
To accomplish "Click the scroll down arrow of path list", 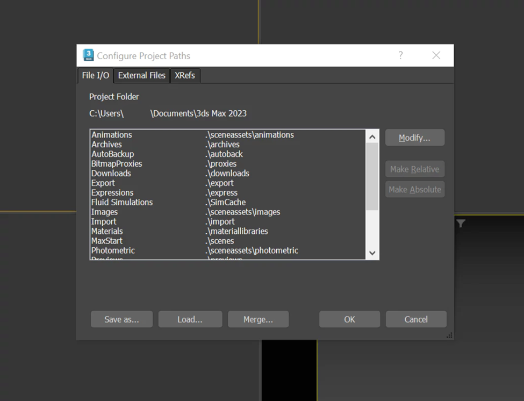I will click(372, 253).
